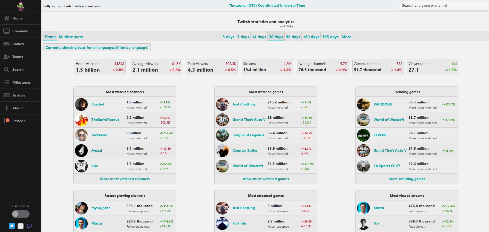The image size is (489, 232).
Task: Open the Home sidebar icon
Action: point(6,18)
